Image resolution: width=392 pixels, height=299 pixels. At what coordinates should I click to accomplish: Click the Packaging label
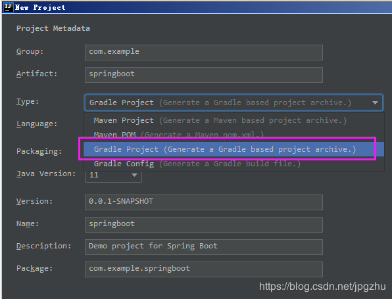click(x=39, y=151)
